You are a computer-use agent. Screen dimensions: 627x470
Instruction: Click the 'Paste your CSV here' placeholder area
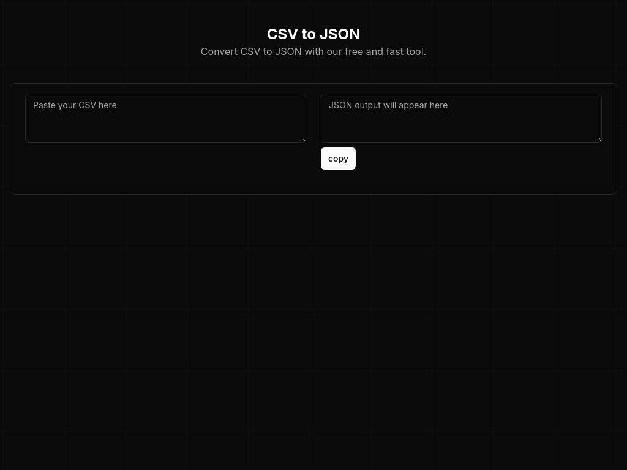coord(75,105)
